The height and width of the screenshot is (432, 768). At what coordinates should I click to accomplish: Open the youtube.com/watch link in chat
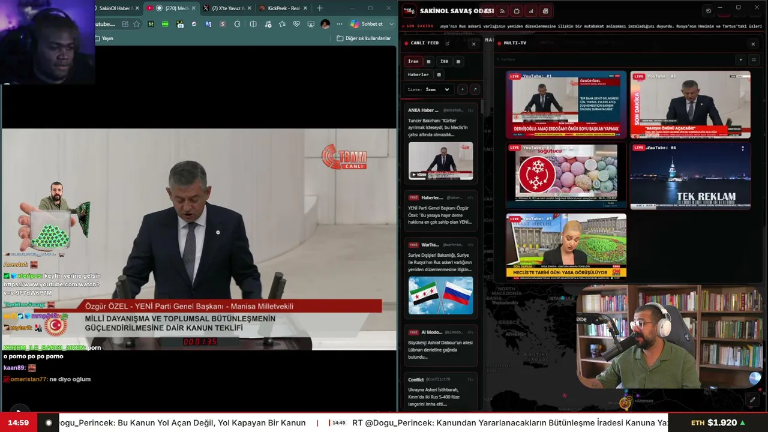[52, 288]
